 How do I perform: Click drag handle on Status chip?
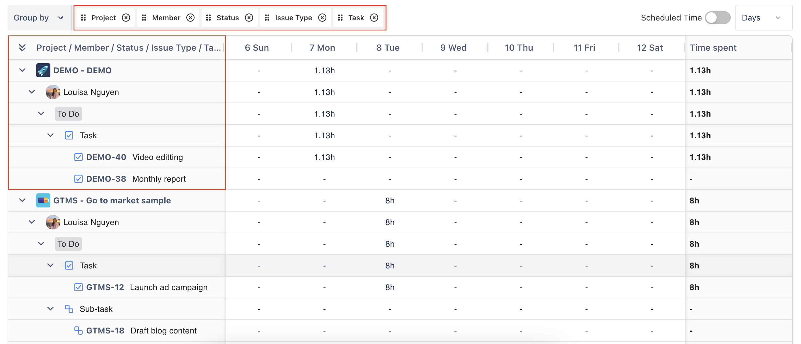coord(209,18)
